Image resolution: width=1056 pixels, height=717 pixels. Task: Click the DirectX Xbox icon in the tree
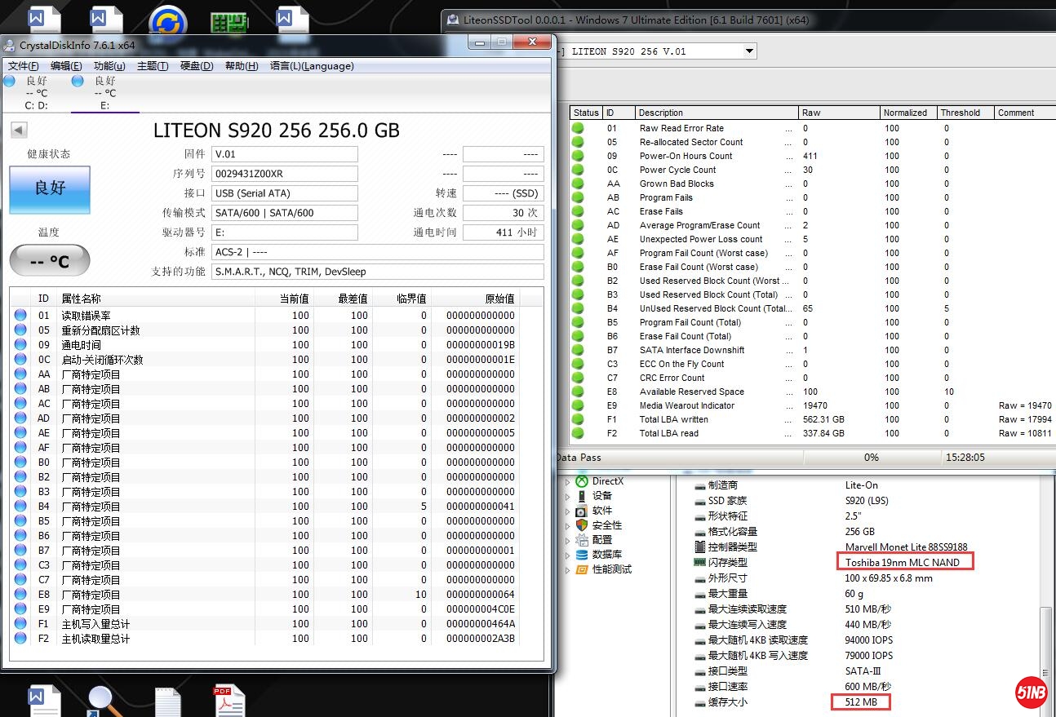click(582, 481)
